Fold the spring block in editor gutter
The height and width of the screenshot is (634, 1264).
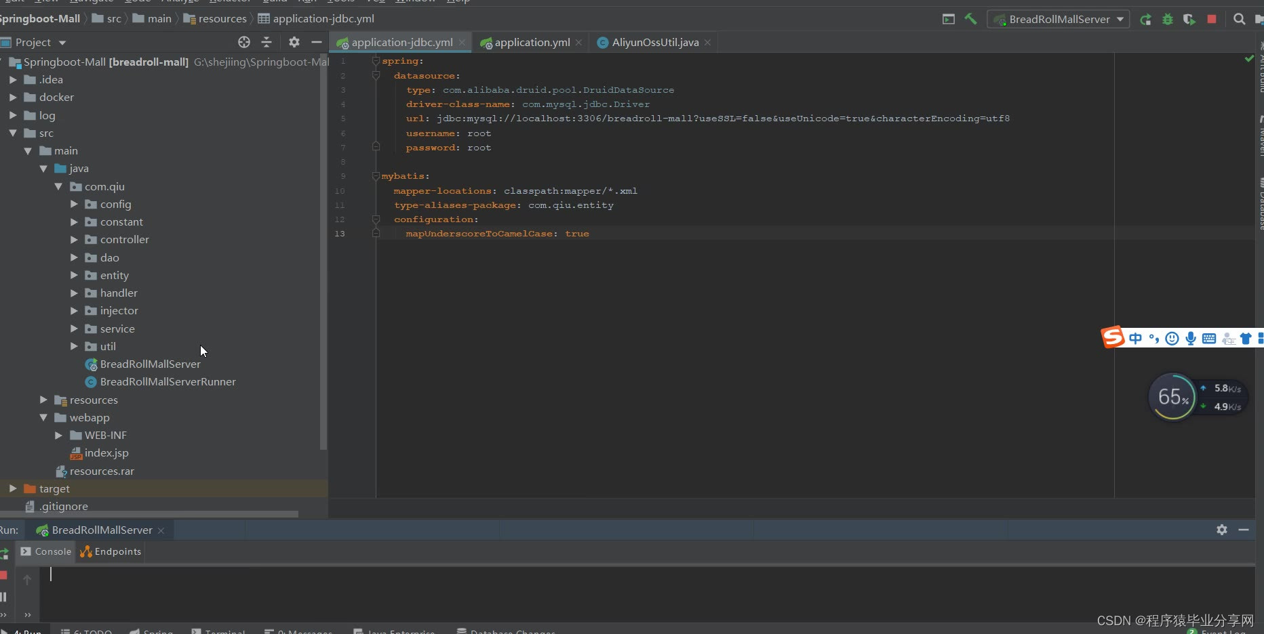[376, 61]
